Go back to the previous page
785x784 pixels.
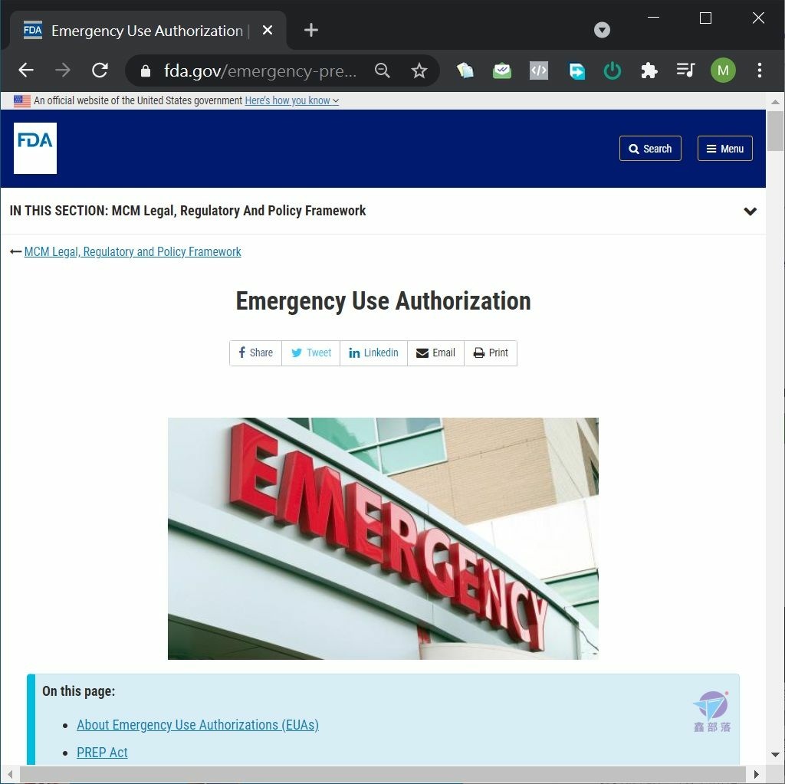tap(26, 70)
